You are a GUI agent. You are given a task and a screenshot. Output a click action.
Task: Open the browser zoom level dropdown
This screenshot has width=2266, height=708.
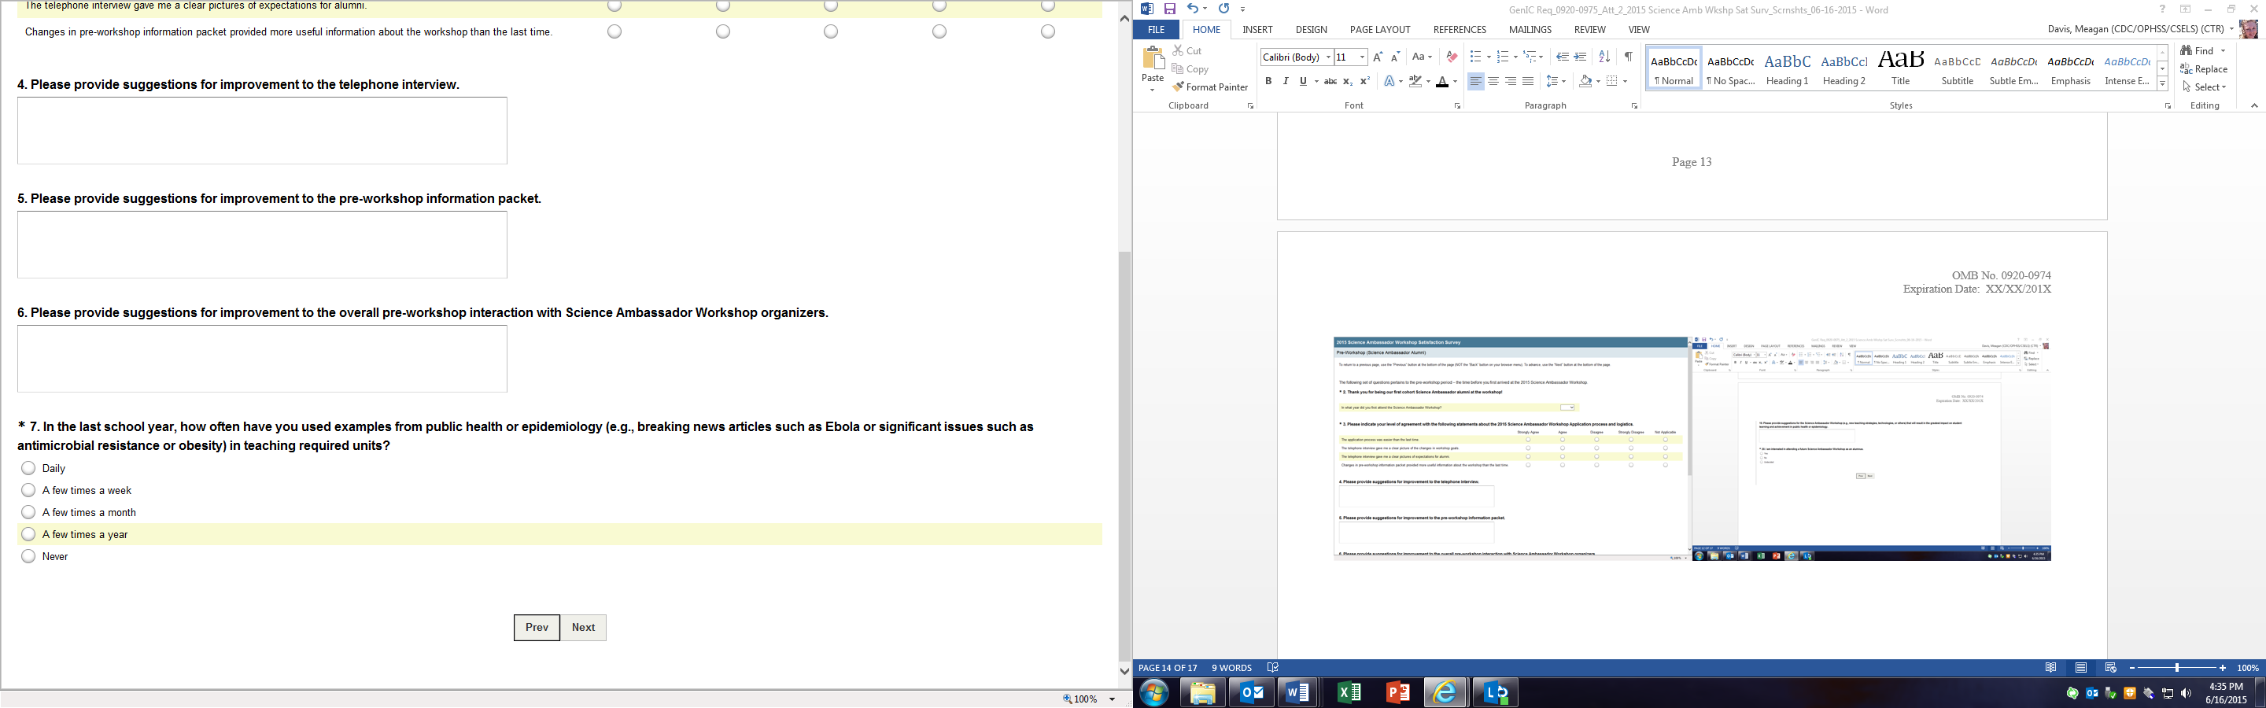[1113, 699]
